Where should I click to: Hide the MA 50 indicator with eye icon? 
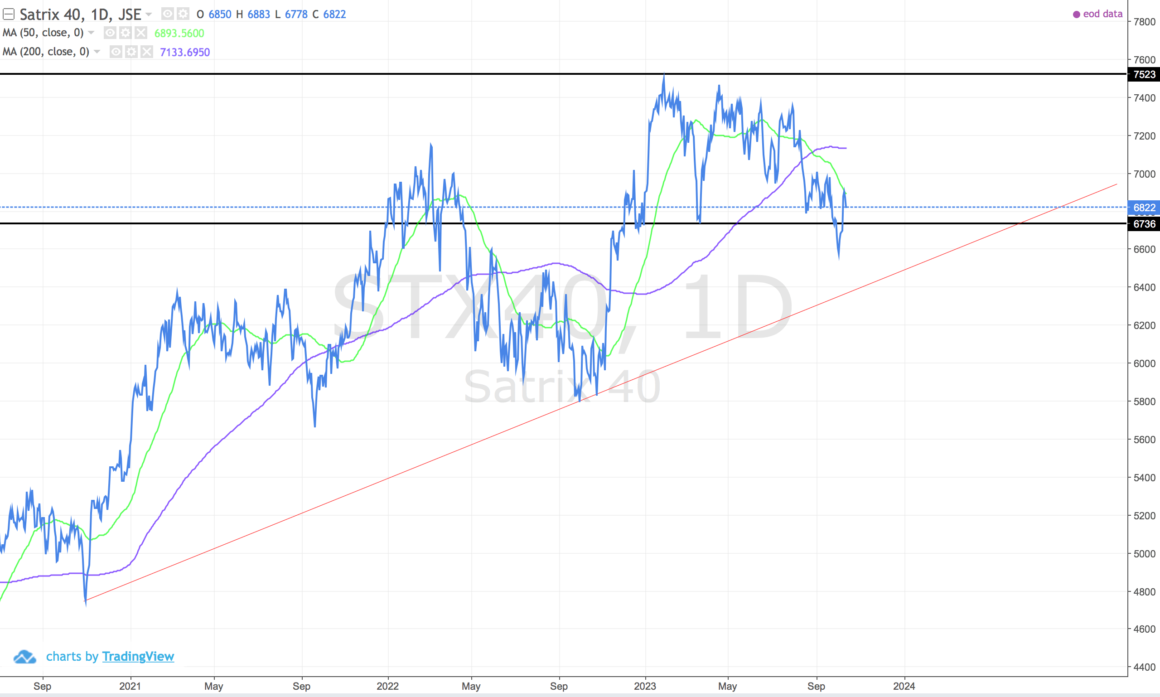click(x=110, y=33)
